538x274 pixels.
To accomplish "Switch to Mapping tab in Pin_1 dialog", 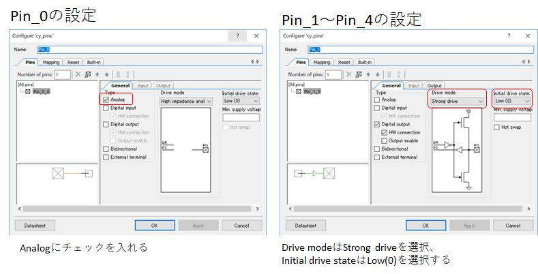I will (322, 62).
